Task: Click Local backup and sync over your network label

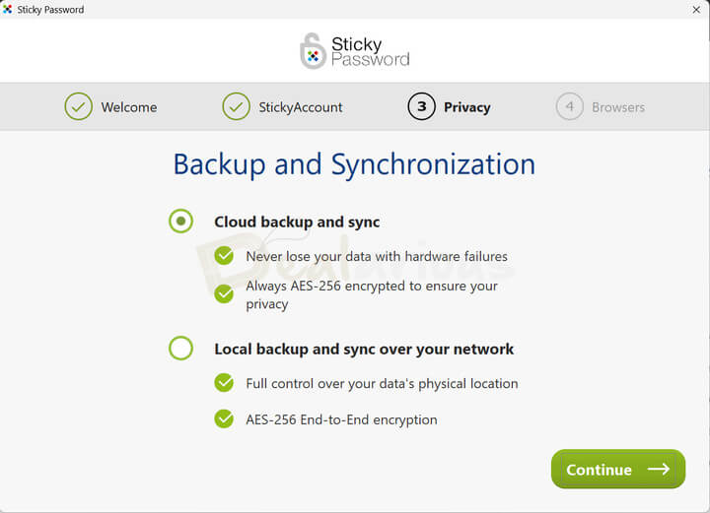Action: click(364, 349)
